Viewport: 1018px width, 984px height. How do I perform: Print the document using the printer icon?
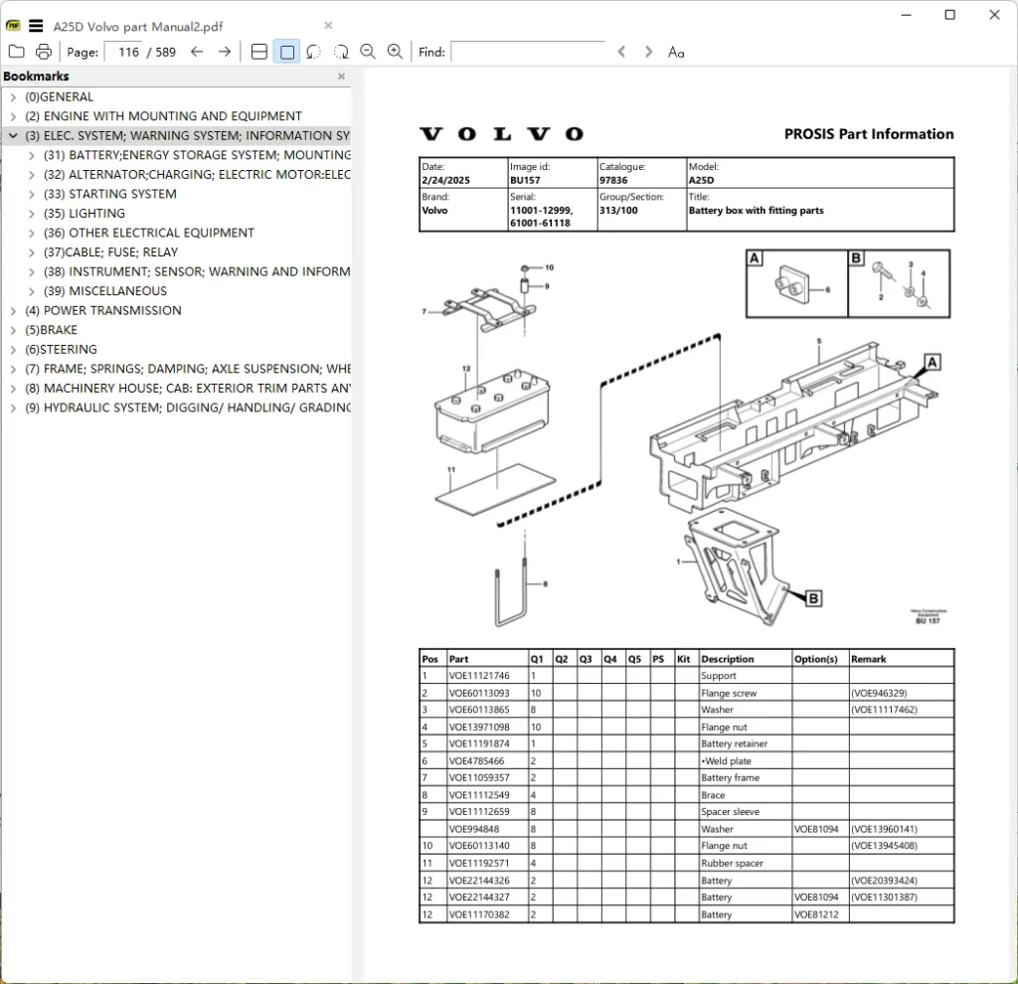(x=44, y=52)
